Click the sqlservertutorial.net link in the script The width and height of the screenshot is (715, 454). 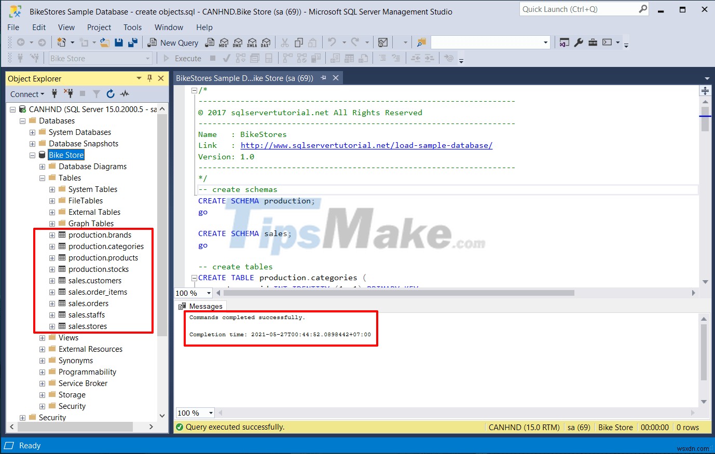[366, 145]
